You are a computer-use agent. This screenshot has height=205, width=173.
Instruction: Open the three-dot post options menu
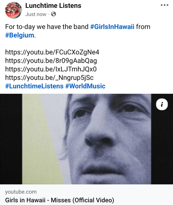click(x=164, y=5)
